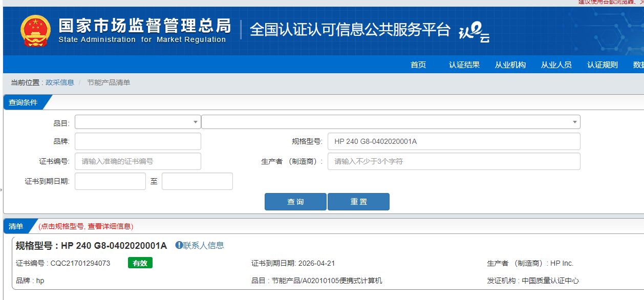Image resolution: width=644 pixels, height=300 pixels.
Task: Open the 认证规则 menu item
Action: coord(603,65)
